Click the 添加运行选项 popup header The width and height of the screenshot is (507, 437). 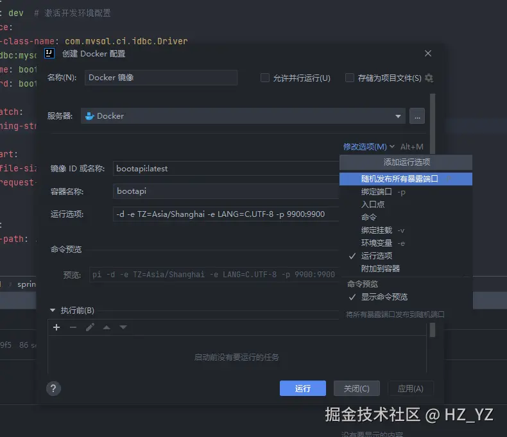pos(406,162)
